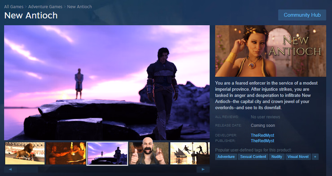Click the left arrow of the thumbnail strip
332x176 pixels.
(10, 169)
